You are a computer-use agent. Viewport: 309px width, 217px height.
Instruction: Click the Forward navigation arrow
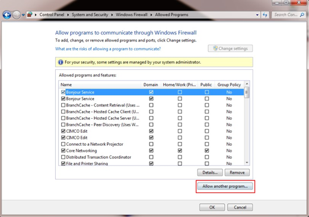[x=17, y=15]
